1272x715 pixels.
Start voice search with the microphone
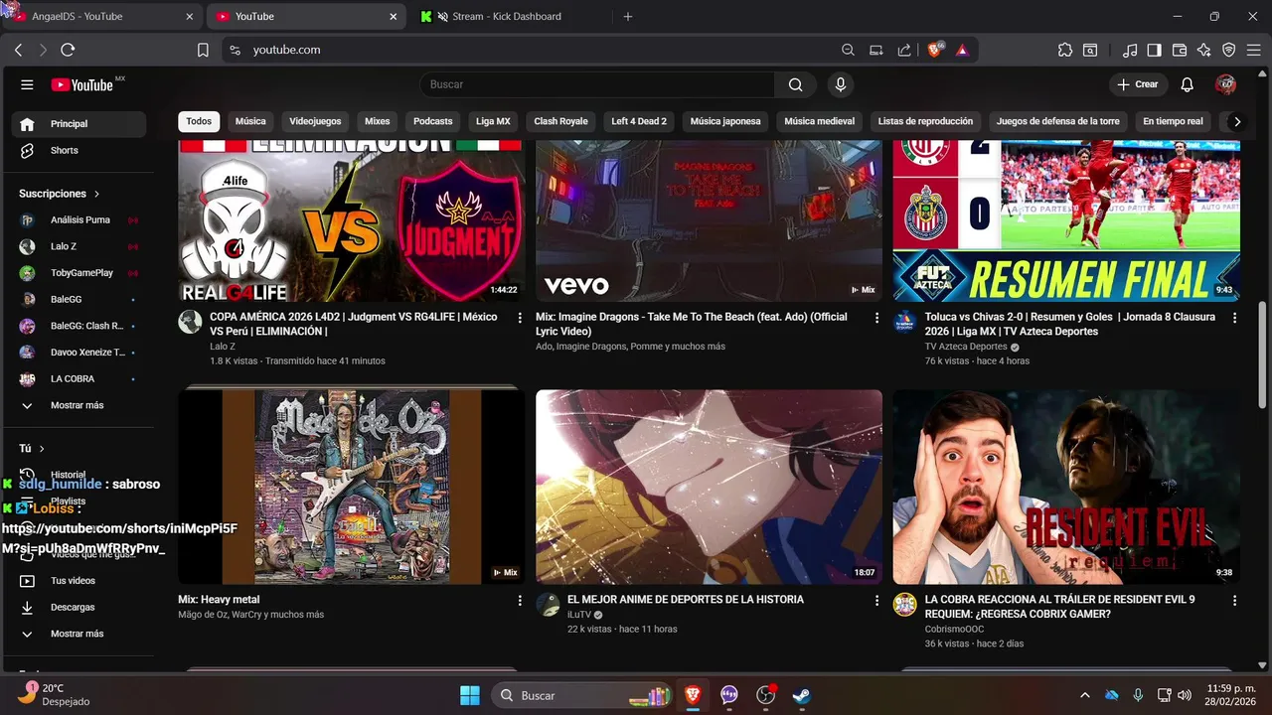841,84
